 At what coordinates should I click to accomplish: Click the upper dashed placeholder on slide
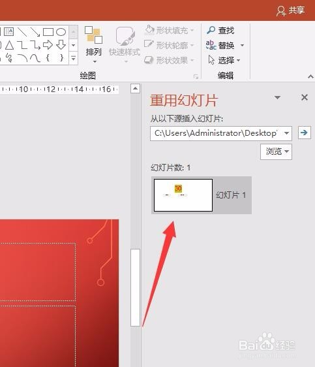click(38, 272)
